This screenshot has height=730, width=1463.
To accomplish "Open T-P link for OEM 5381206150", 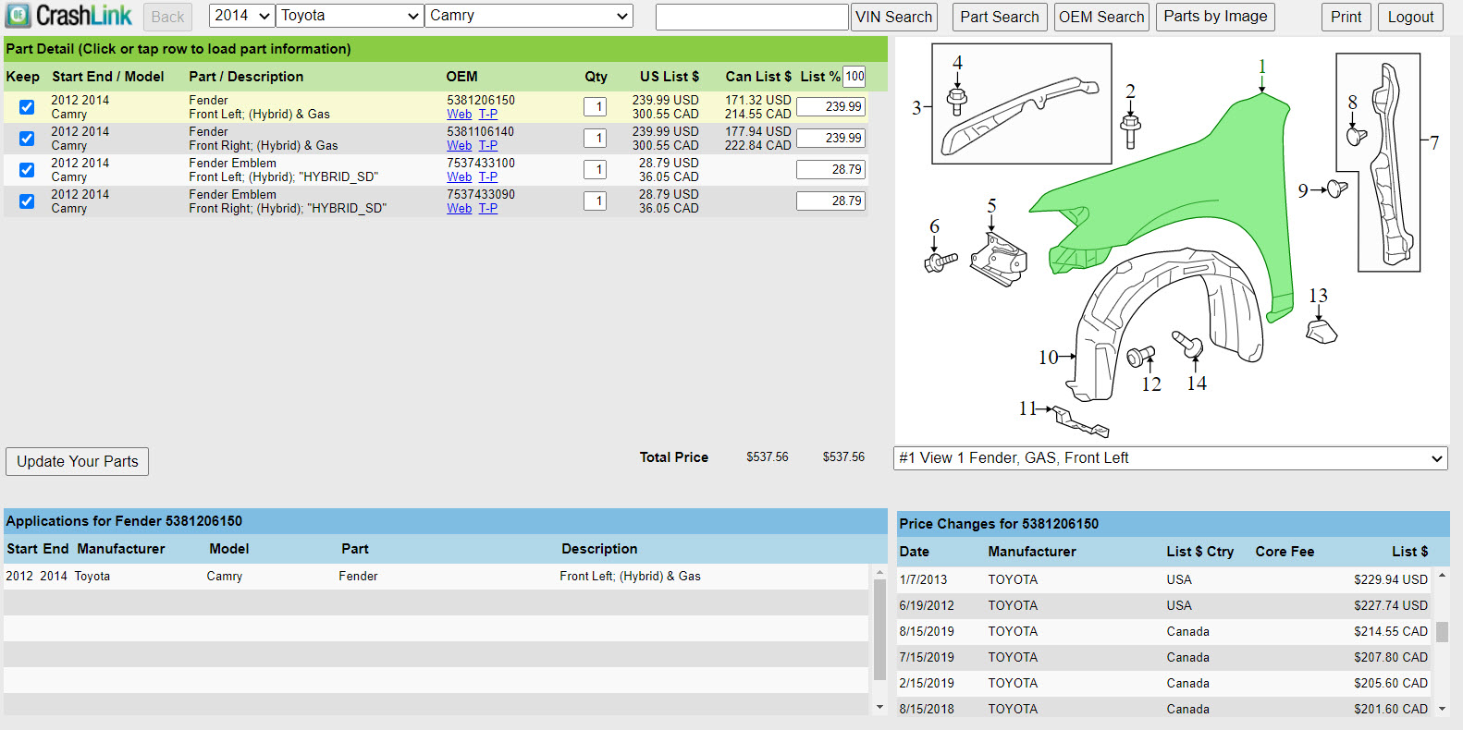I will click(x=488, y=115).
